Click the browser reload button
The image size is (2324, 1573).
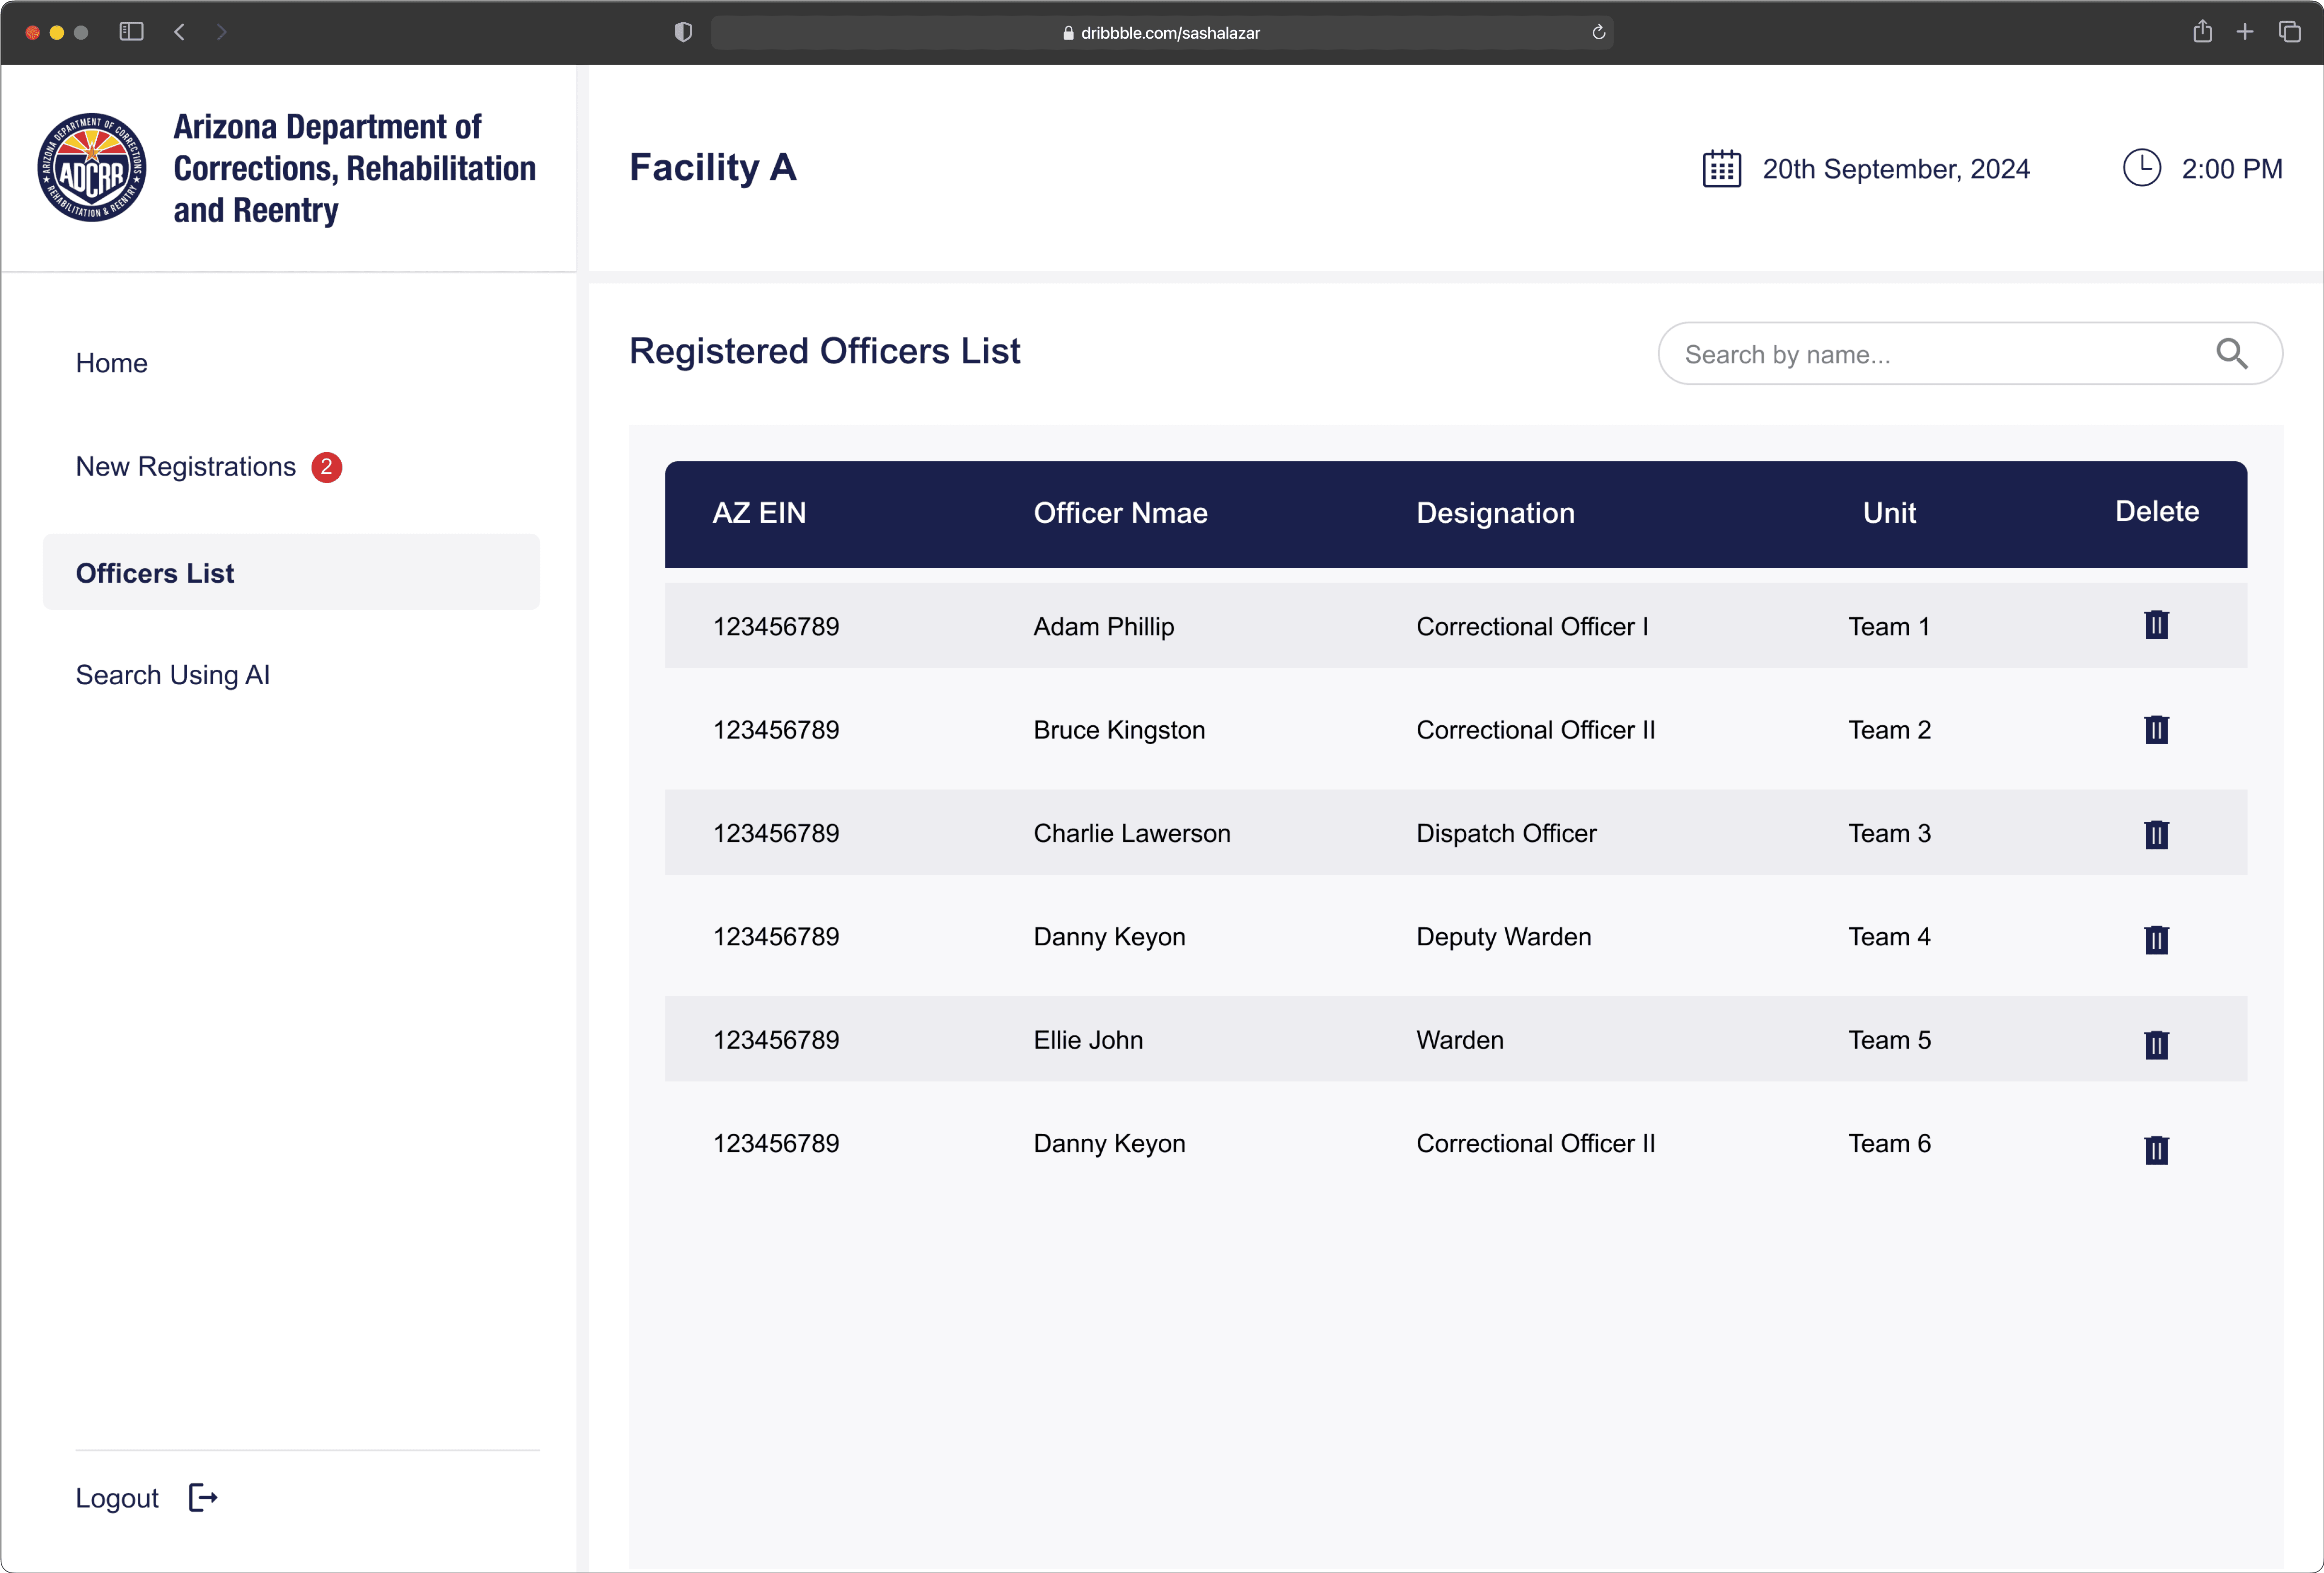click(1598, 32)
